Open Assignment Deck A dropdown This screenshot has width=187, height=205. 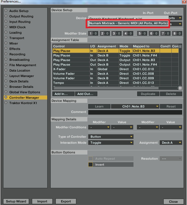[171, 143]
